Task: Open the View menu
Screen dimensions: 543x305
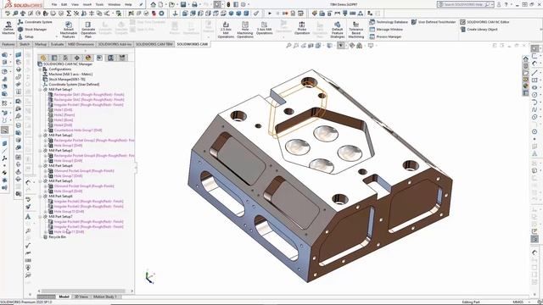Action: tap(75, 4)
